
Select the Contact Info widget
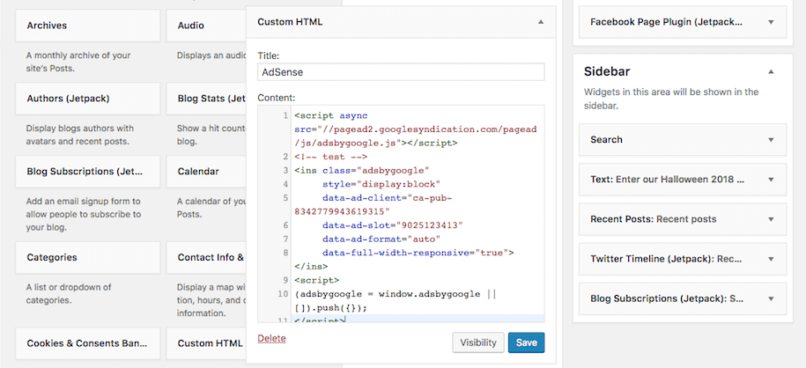[x=206, y=257]
